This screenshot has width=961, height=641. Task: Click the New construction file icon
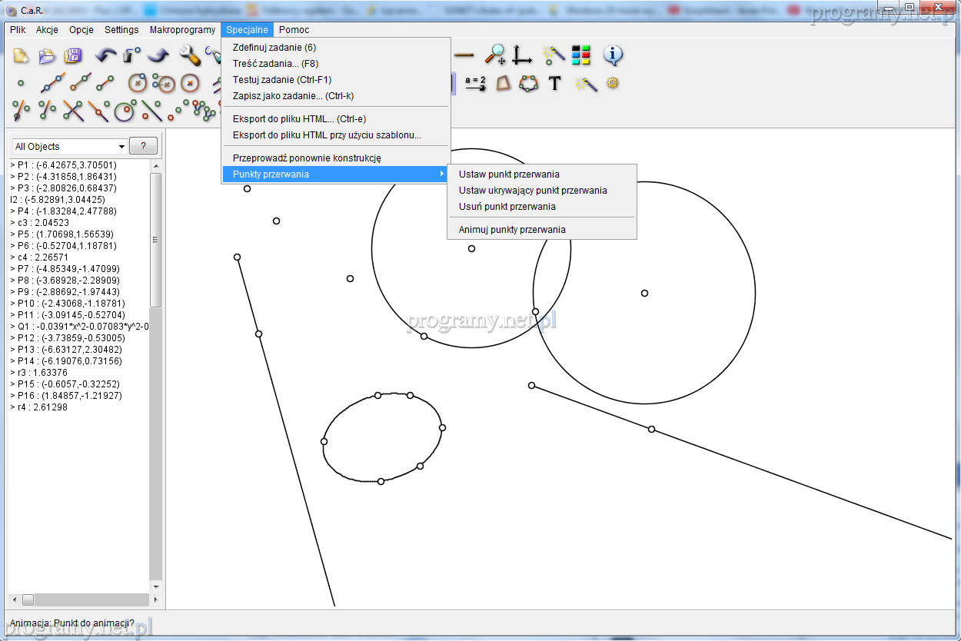point(21,55)
